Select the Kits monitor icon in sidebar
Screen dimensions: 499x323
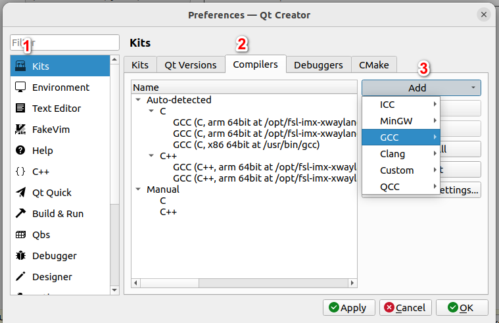[x=20, y=66]
